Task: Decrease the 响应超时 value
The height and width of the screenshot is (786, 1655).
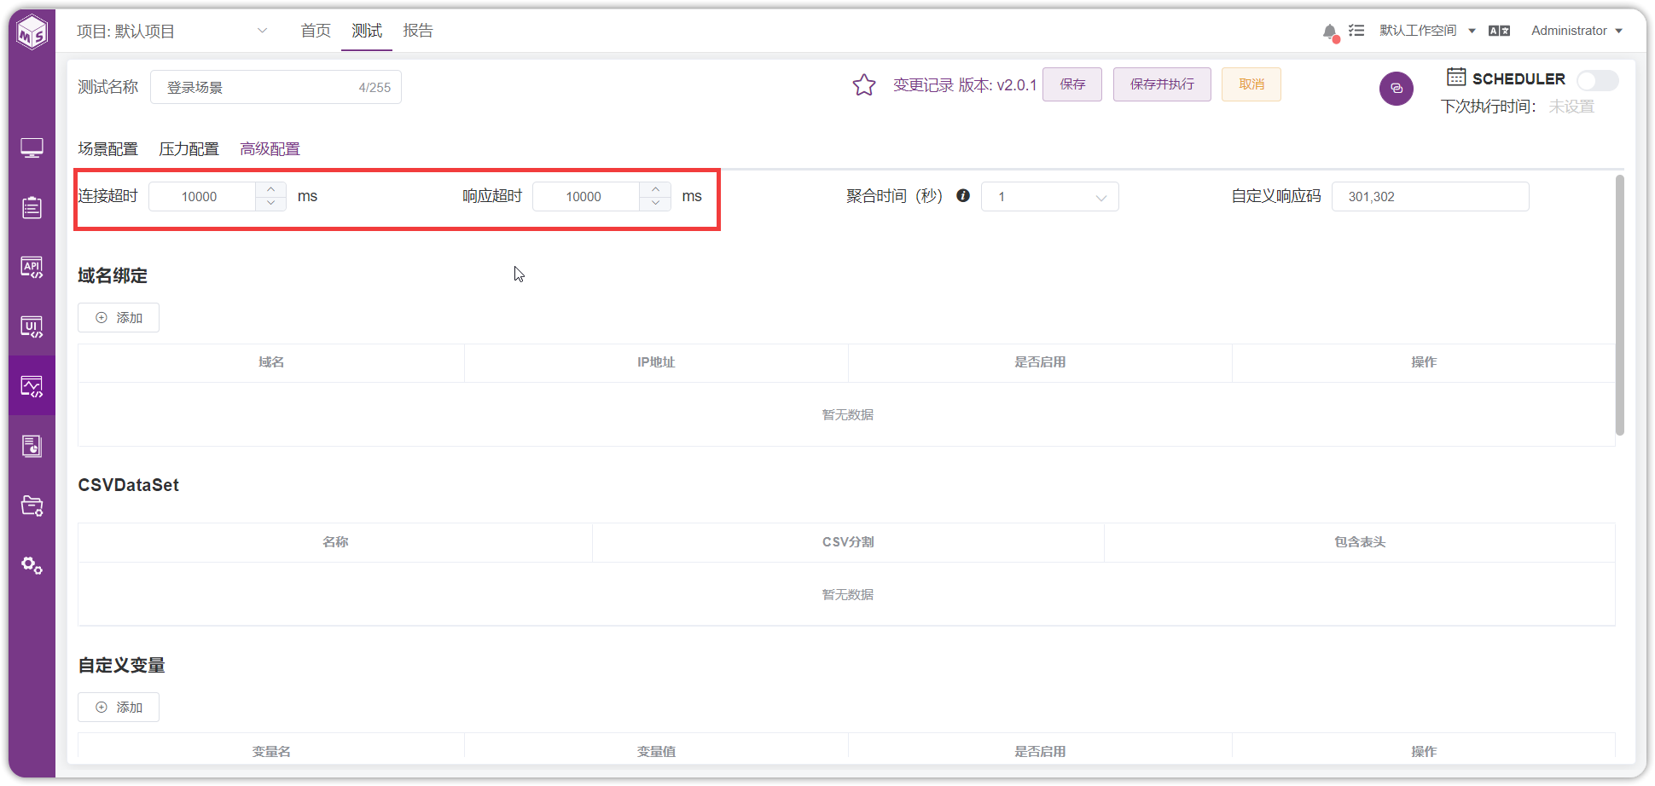Action: [655, 204]
